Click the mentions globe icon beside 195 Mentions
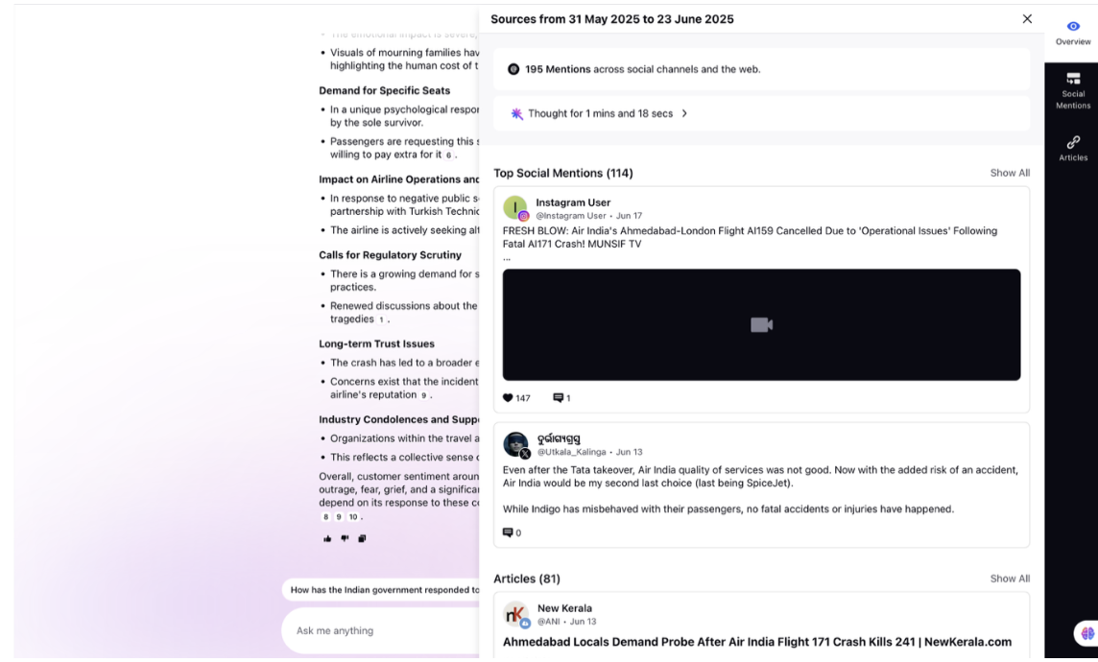 click(513, 69)
